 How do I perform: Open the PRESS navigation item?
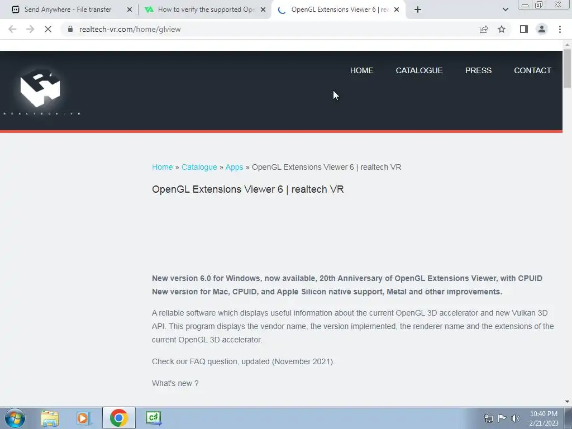click(478, 70)
